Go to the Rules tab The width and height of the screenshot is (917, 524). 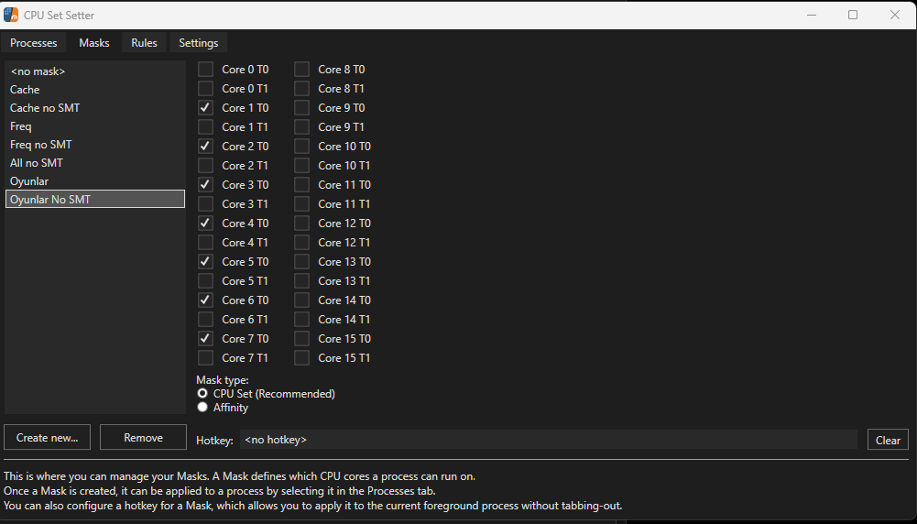point(144,43)
